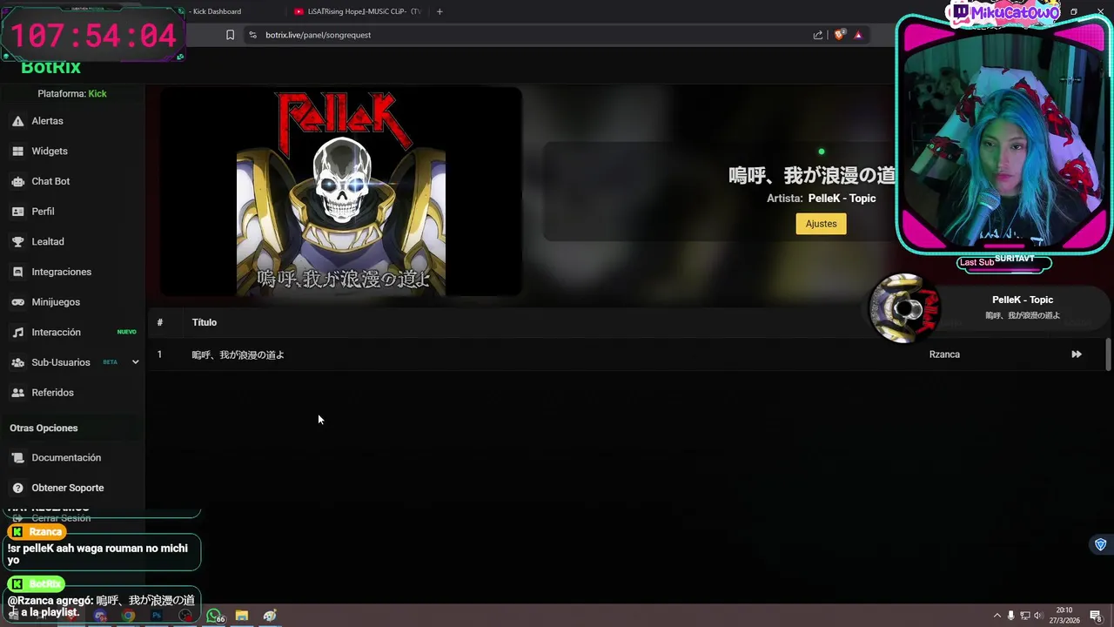Click the Título column header
The width and height of the screenshot is (1114, 627).
pos(205,322)
